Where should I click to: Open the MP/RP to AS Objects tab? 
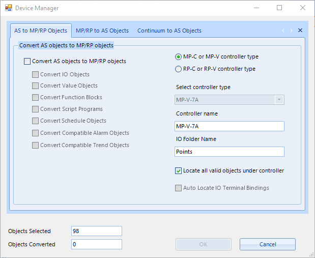click(x=102, y=31)
